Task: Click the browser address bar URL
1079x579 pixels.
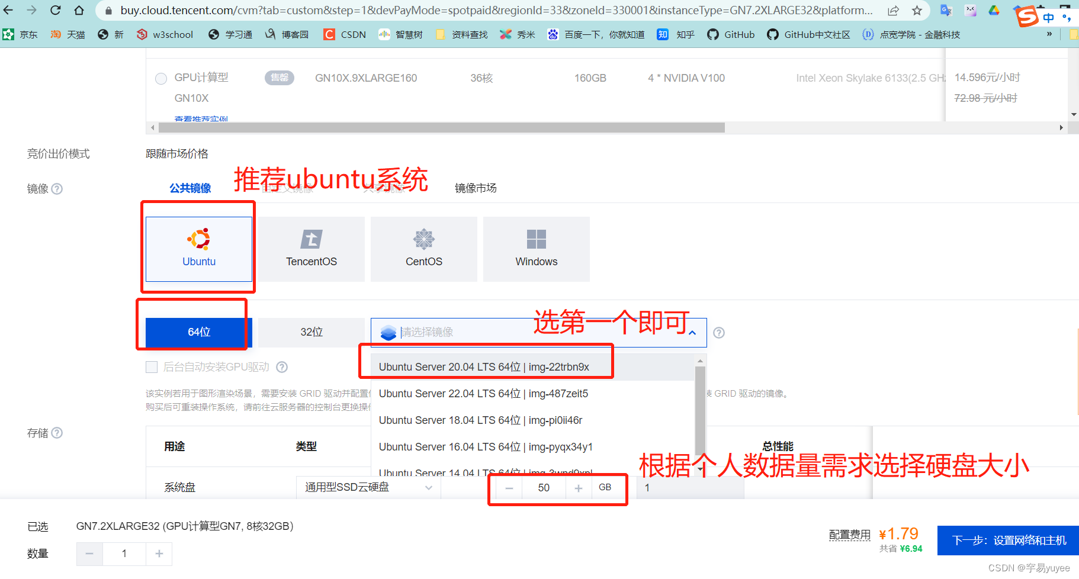Action: 496,10
